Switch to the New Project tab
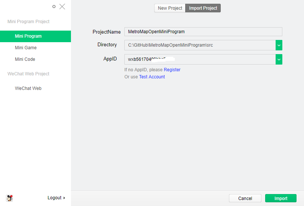 click(x=170, y=8)
